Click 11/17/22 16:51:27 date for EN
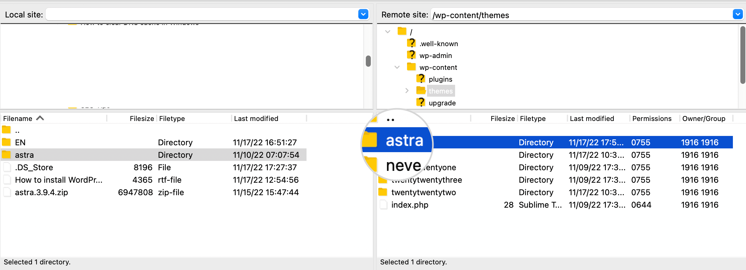This screenshot has width=746, height=270. click(265, 142)
